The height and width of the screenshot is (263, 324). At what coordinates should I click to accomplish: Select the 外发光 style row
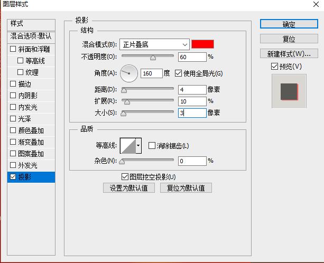[x=31, y=165]
